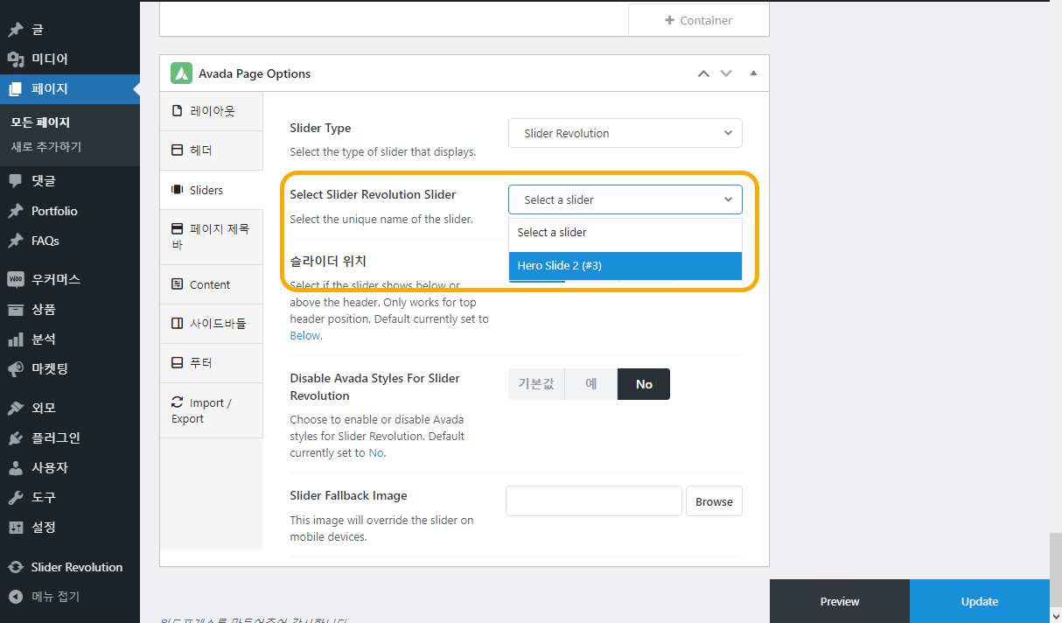The height and width of the screenshot is (623, 1062).
Task: Set Disable Avada Styles to 기본값
Action: point(536,384)
